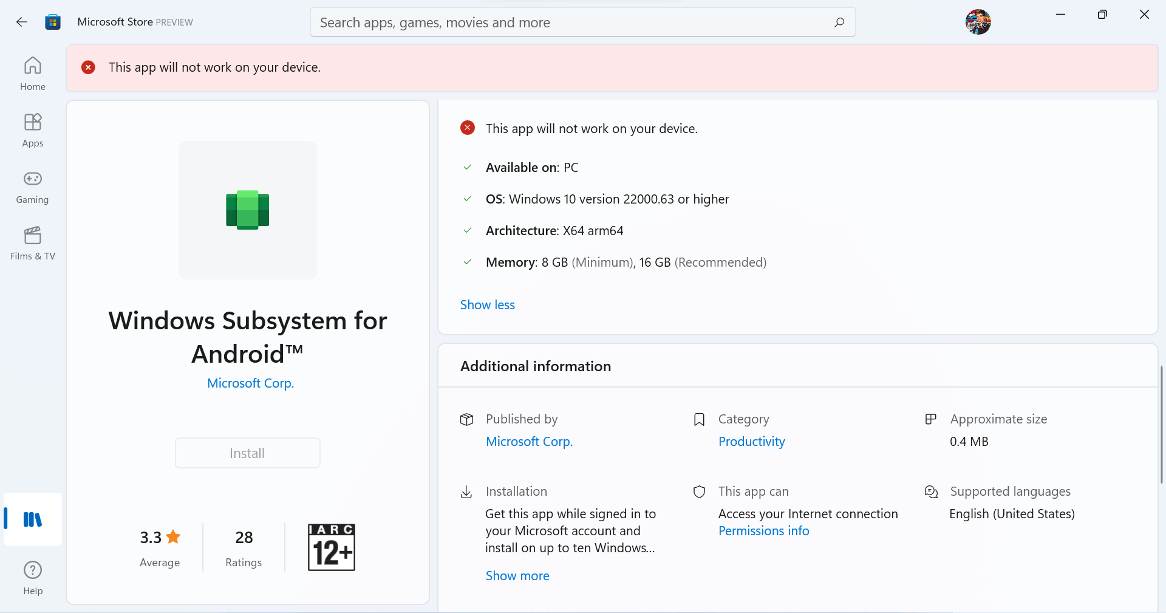Open the Gaming section
This screenshot has width=1166, height=613.
(x=33, y=187)
